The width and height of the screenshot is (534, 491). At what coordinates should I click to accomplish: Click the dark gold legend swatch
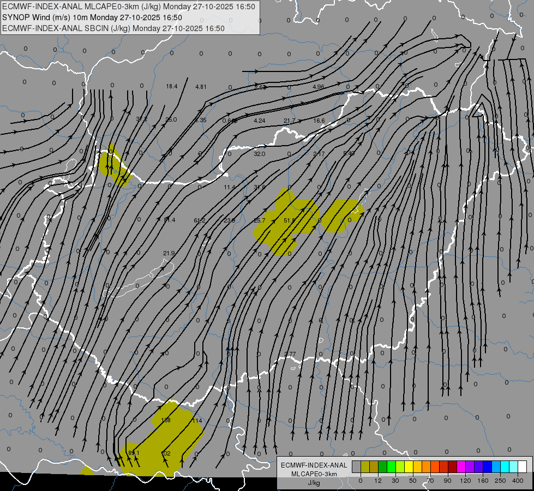pos(374,466)
